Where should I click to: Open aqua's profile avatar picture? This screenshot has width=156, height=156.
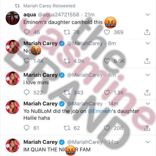click(x=13, y=18)
